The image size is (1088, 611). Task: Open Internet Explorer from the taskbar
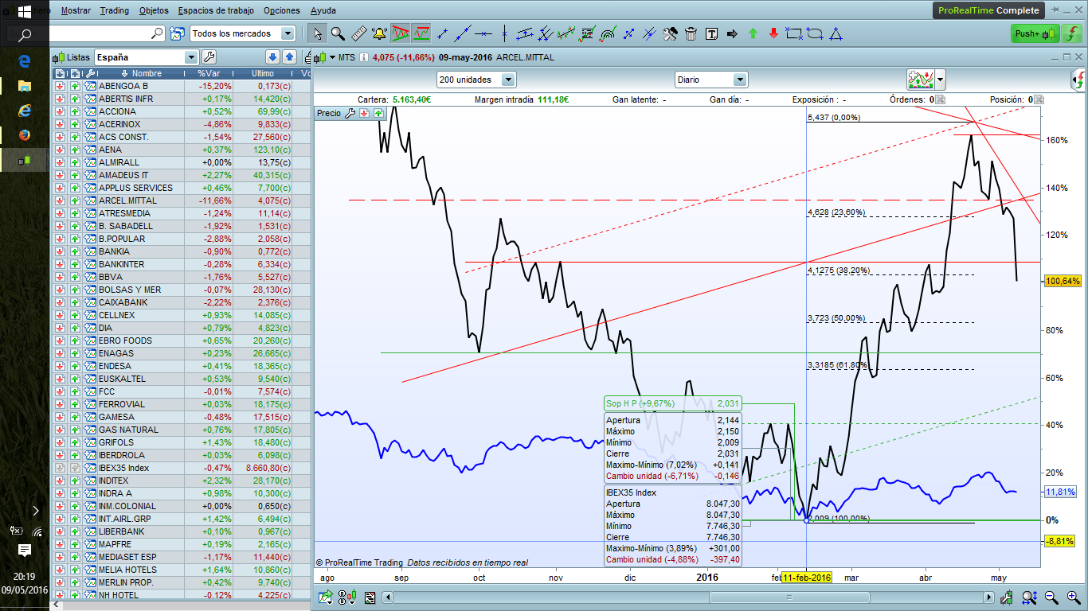(x=24, y=111)
